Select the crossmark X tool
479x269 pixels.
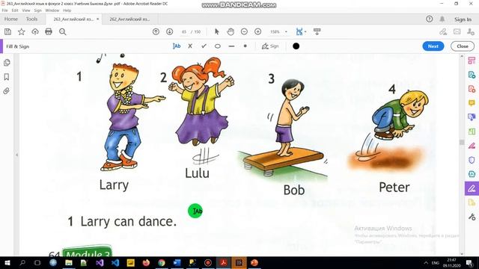[190, 46]
